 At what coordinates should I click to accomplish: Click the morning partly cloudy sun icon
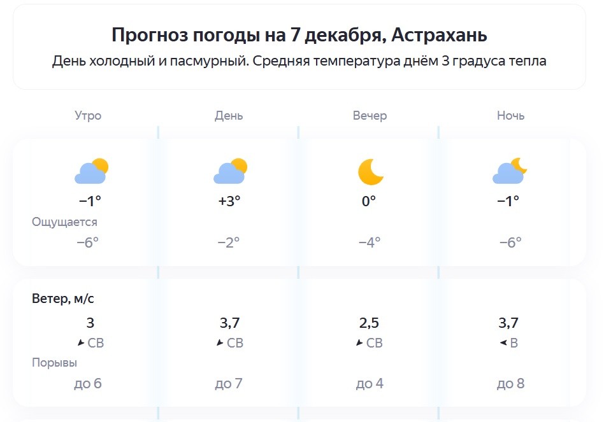91,171
